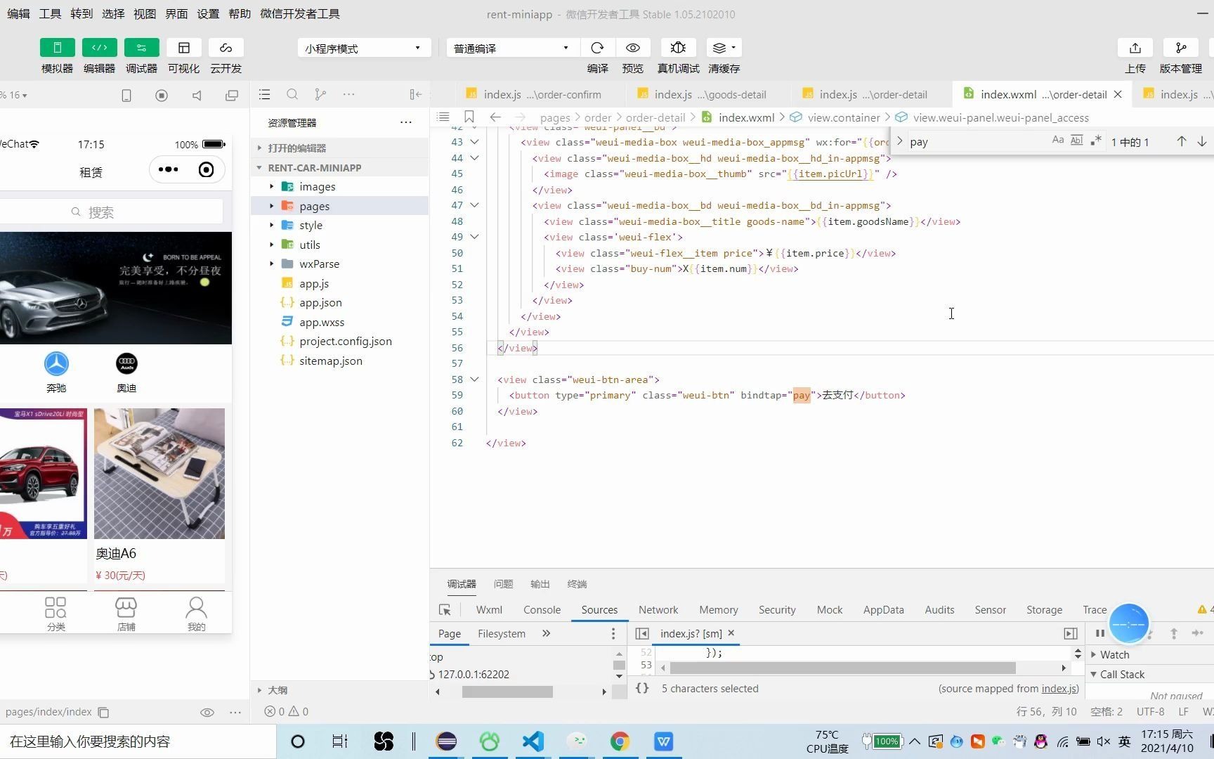This screenshot has height=759, width=1214.
Task: Open the 设置 menu
Action: click(208, 13)
